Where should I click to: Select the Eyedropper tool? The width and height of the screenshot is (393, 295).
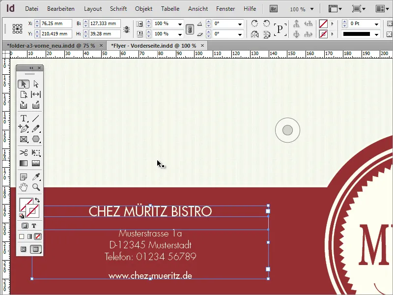tap(36, 177)
